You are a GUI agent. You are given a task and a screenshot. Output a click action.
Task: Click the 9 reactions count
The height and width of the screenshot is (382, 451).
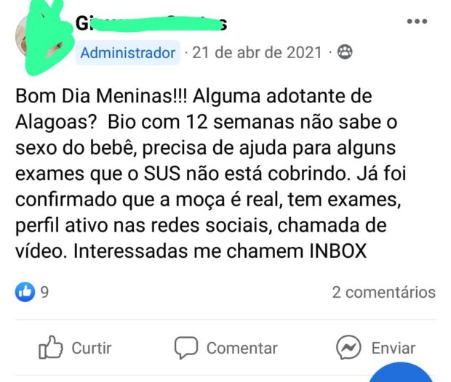(44, 293)
